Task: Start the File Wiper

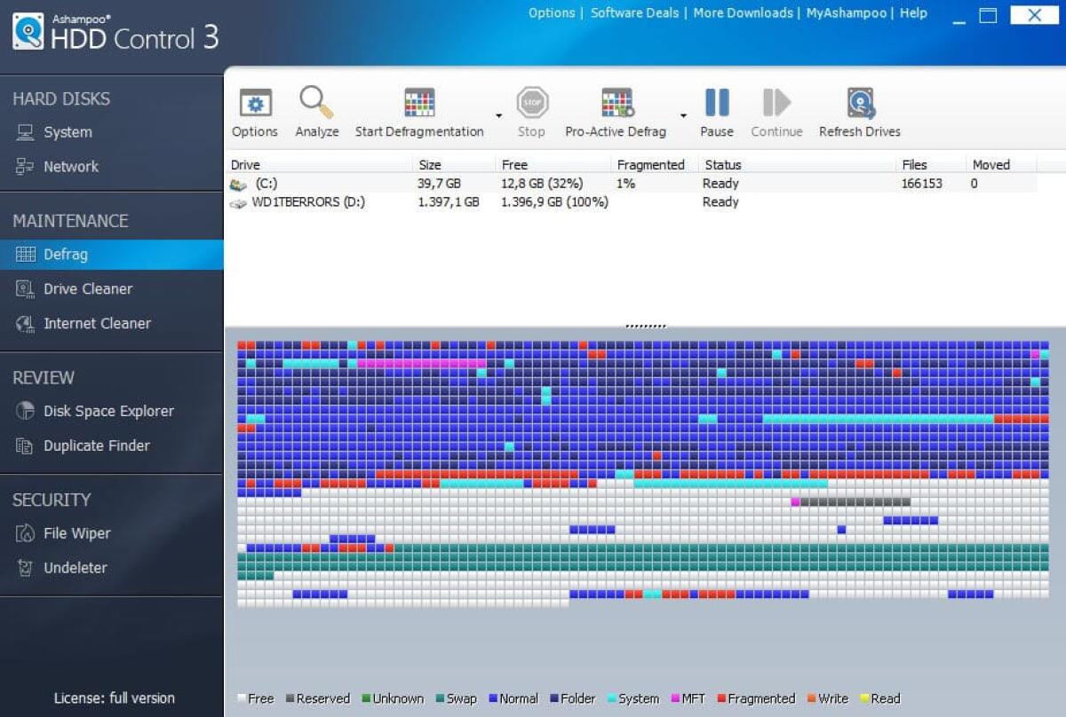Action: click(76, 533)
